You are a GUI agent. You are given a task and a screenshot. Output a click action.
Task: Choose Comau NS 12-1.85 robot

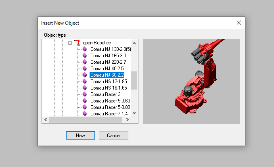(x=109, y=81)
